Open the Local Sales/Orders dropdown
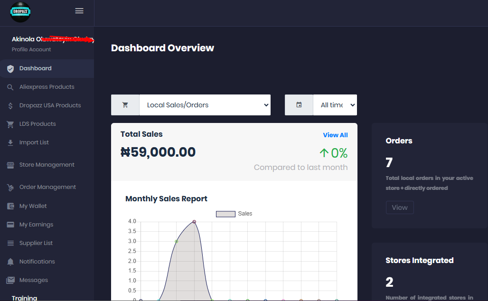488x301 pixels. [x=205, y=105]
